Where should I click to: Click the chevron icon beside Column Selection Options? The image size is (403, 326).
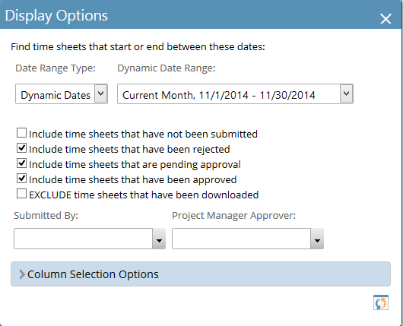tap(22, 274)
